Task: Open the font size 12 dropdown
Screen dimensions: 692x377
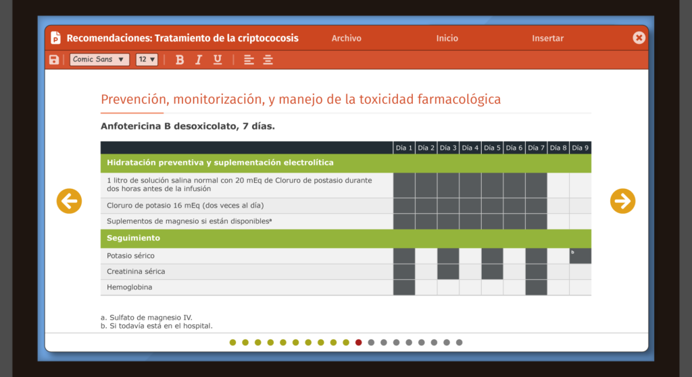Action: 147,59
